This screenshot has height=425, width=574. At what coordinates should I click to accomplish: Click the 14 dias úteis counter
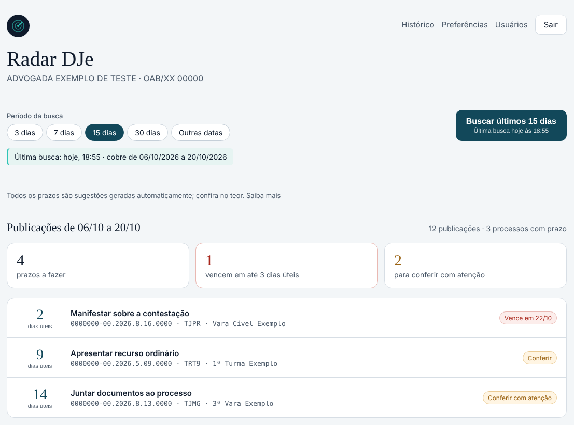[x=40, y=398]
